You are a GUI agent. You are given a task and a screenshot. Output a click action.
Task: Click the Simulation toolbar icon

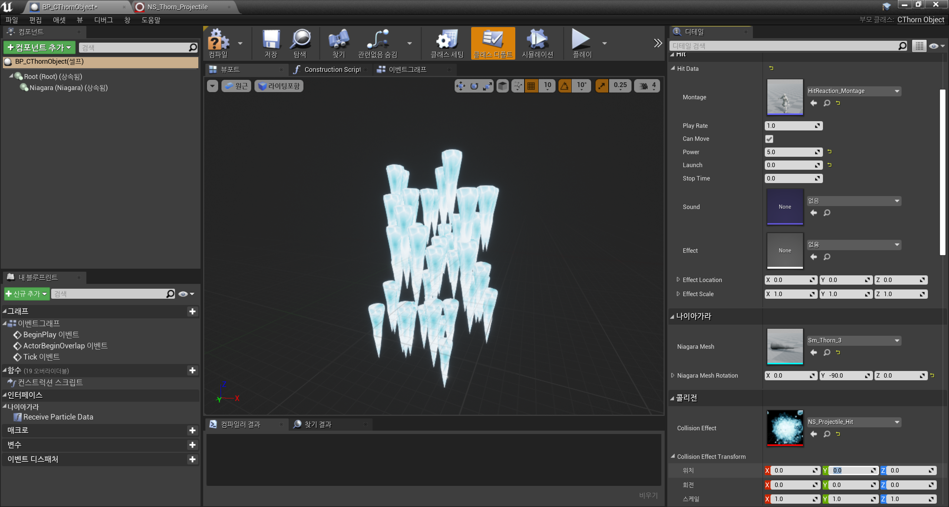537,39
